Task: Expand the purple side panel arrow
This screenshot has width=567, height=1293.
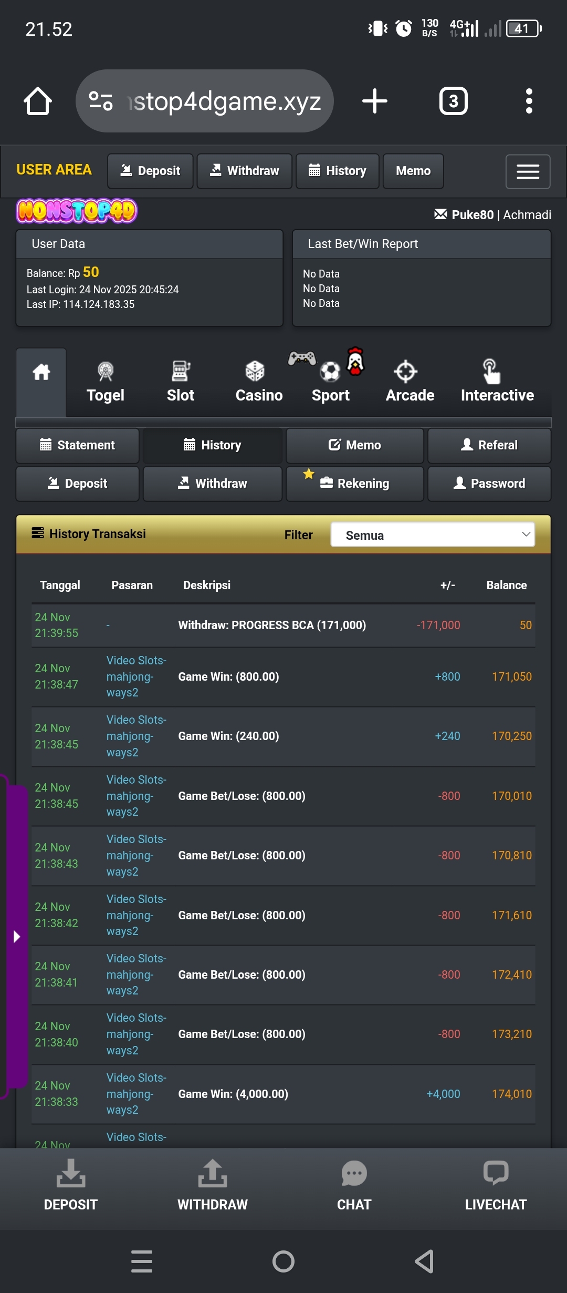Action: [16, 936]
